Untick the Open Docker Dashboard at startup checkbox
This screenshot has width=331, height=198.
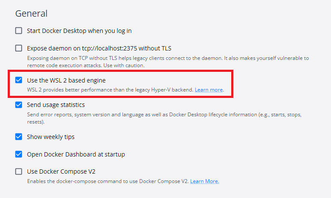tap(18, 154)
